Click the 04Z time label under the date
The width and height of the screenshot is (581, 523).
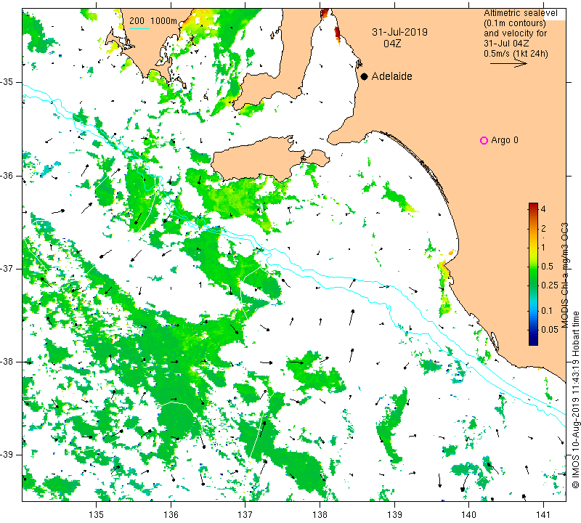(392, 44)
